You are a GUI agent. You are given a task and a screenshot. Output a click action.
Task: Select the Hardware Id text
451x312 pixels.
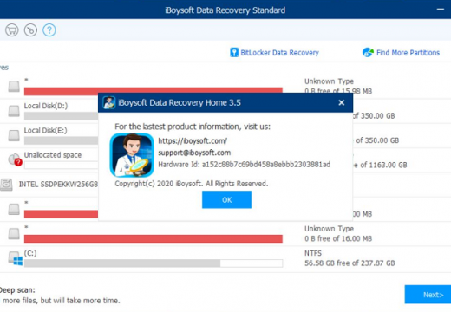click(245, 165)
